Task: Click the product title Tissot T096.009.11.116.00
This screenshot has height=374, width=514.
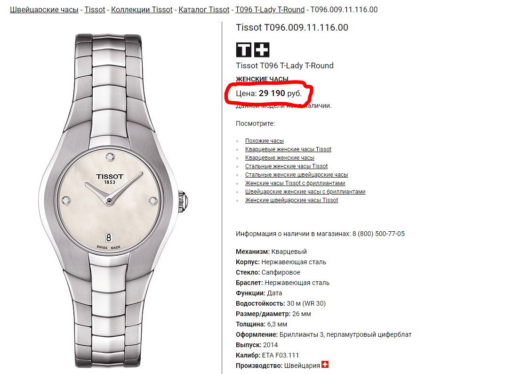Action: point(292,28)
